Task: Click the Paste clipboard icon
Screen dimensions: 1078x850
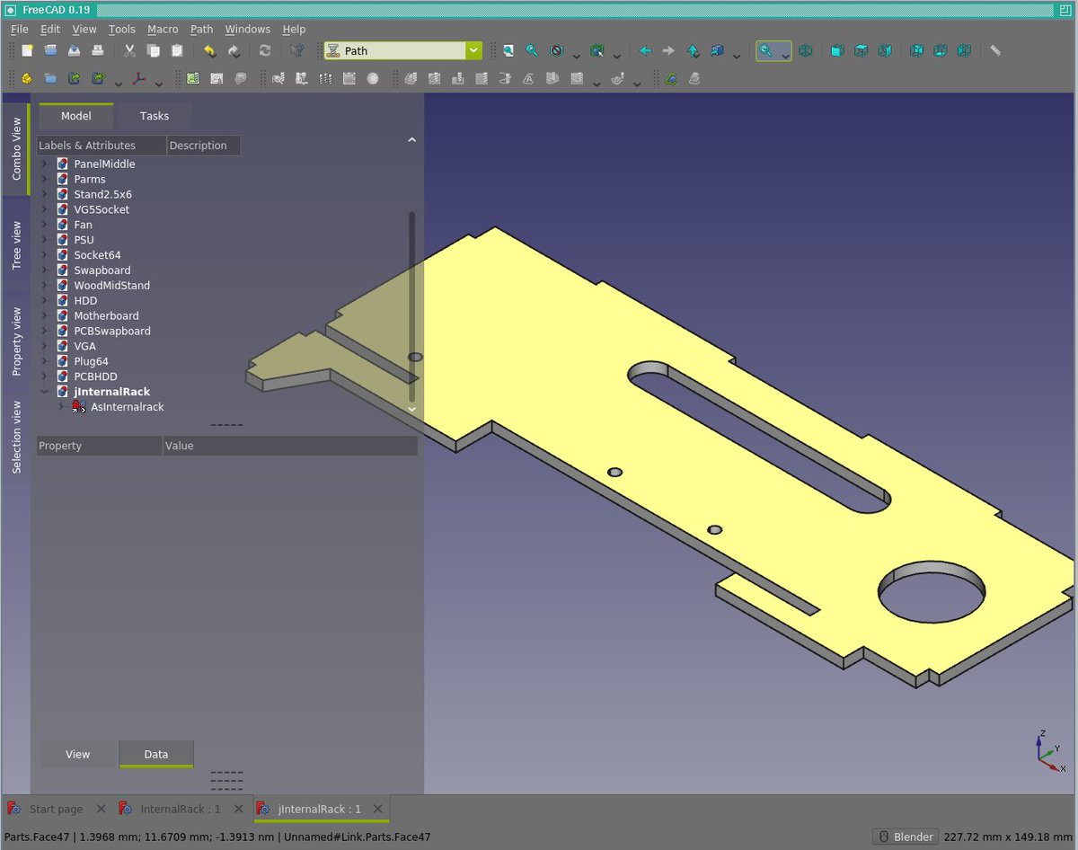Action: [x=177, y=51]
